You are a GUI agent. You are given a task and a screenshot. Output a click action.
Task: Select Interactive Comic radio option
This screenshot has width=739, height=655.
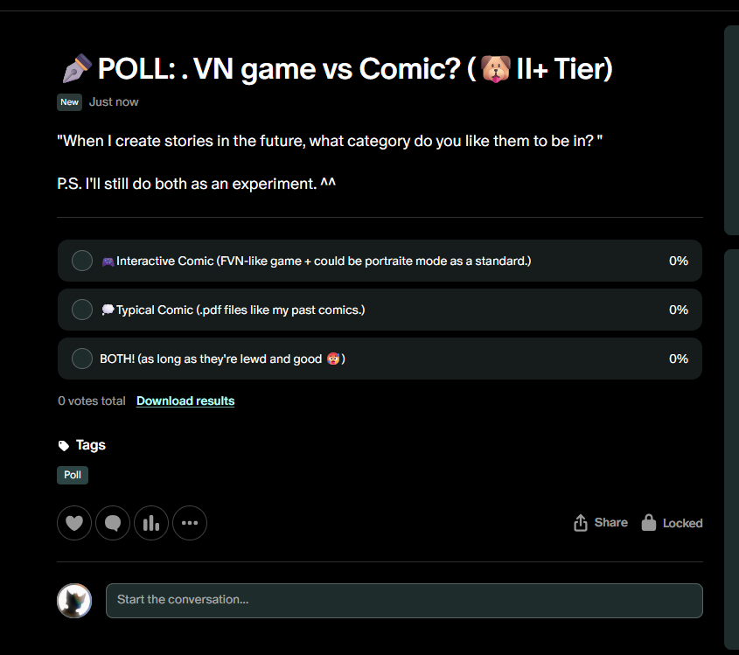point(82,261)
